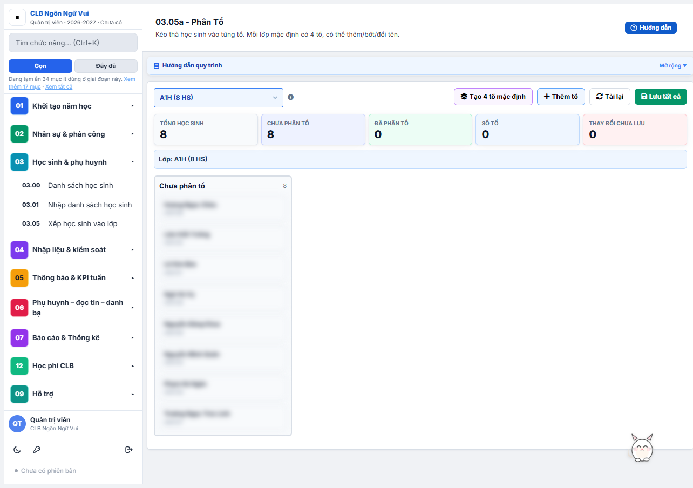Click the Xem tất cả link
This screenshot has width=693, height=488.
tap(59, 86)
